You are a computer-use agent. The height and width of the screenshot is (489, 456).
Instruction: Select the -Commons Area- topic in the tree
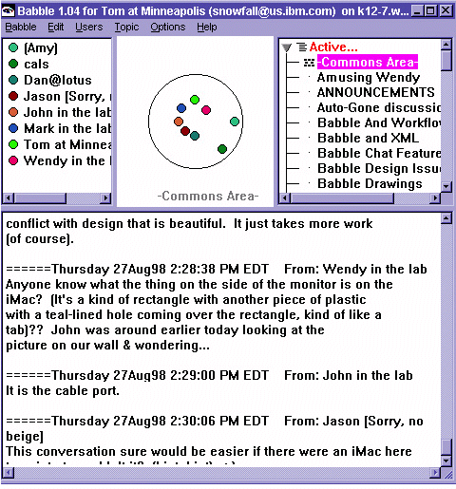(x=368, y=62)
